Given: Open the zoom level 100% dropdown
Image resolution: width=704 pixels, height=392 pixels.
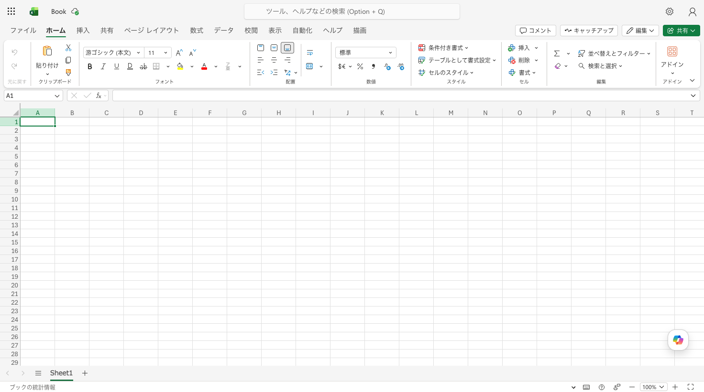Looking at the screenshot, I should click(653, 387).
